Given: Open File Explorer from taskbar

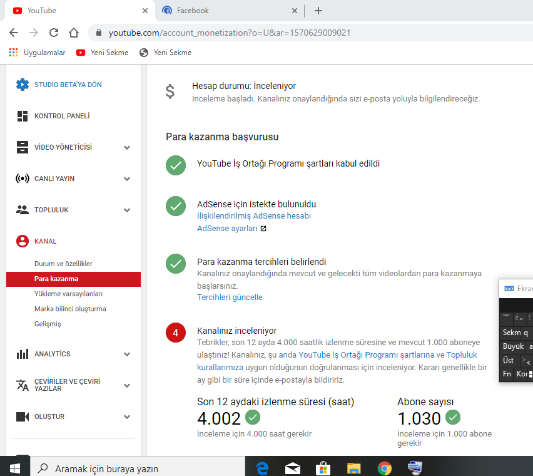Looking at the screenshot, I should [354, 468].
